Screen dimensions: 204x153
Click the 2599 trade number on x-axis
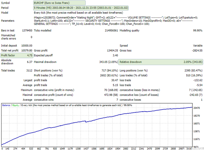[x=157, y=149]
